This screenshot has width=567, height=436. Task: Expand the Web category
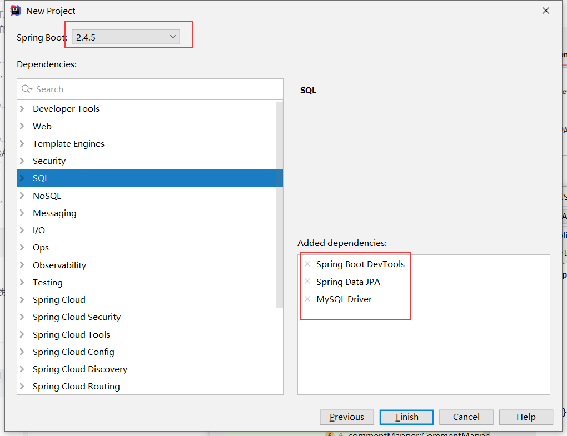(x=22, y=126)
